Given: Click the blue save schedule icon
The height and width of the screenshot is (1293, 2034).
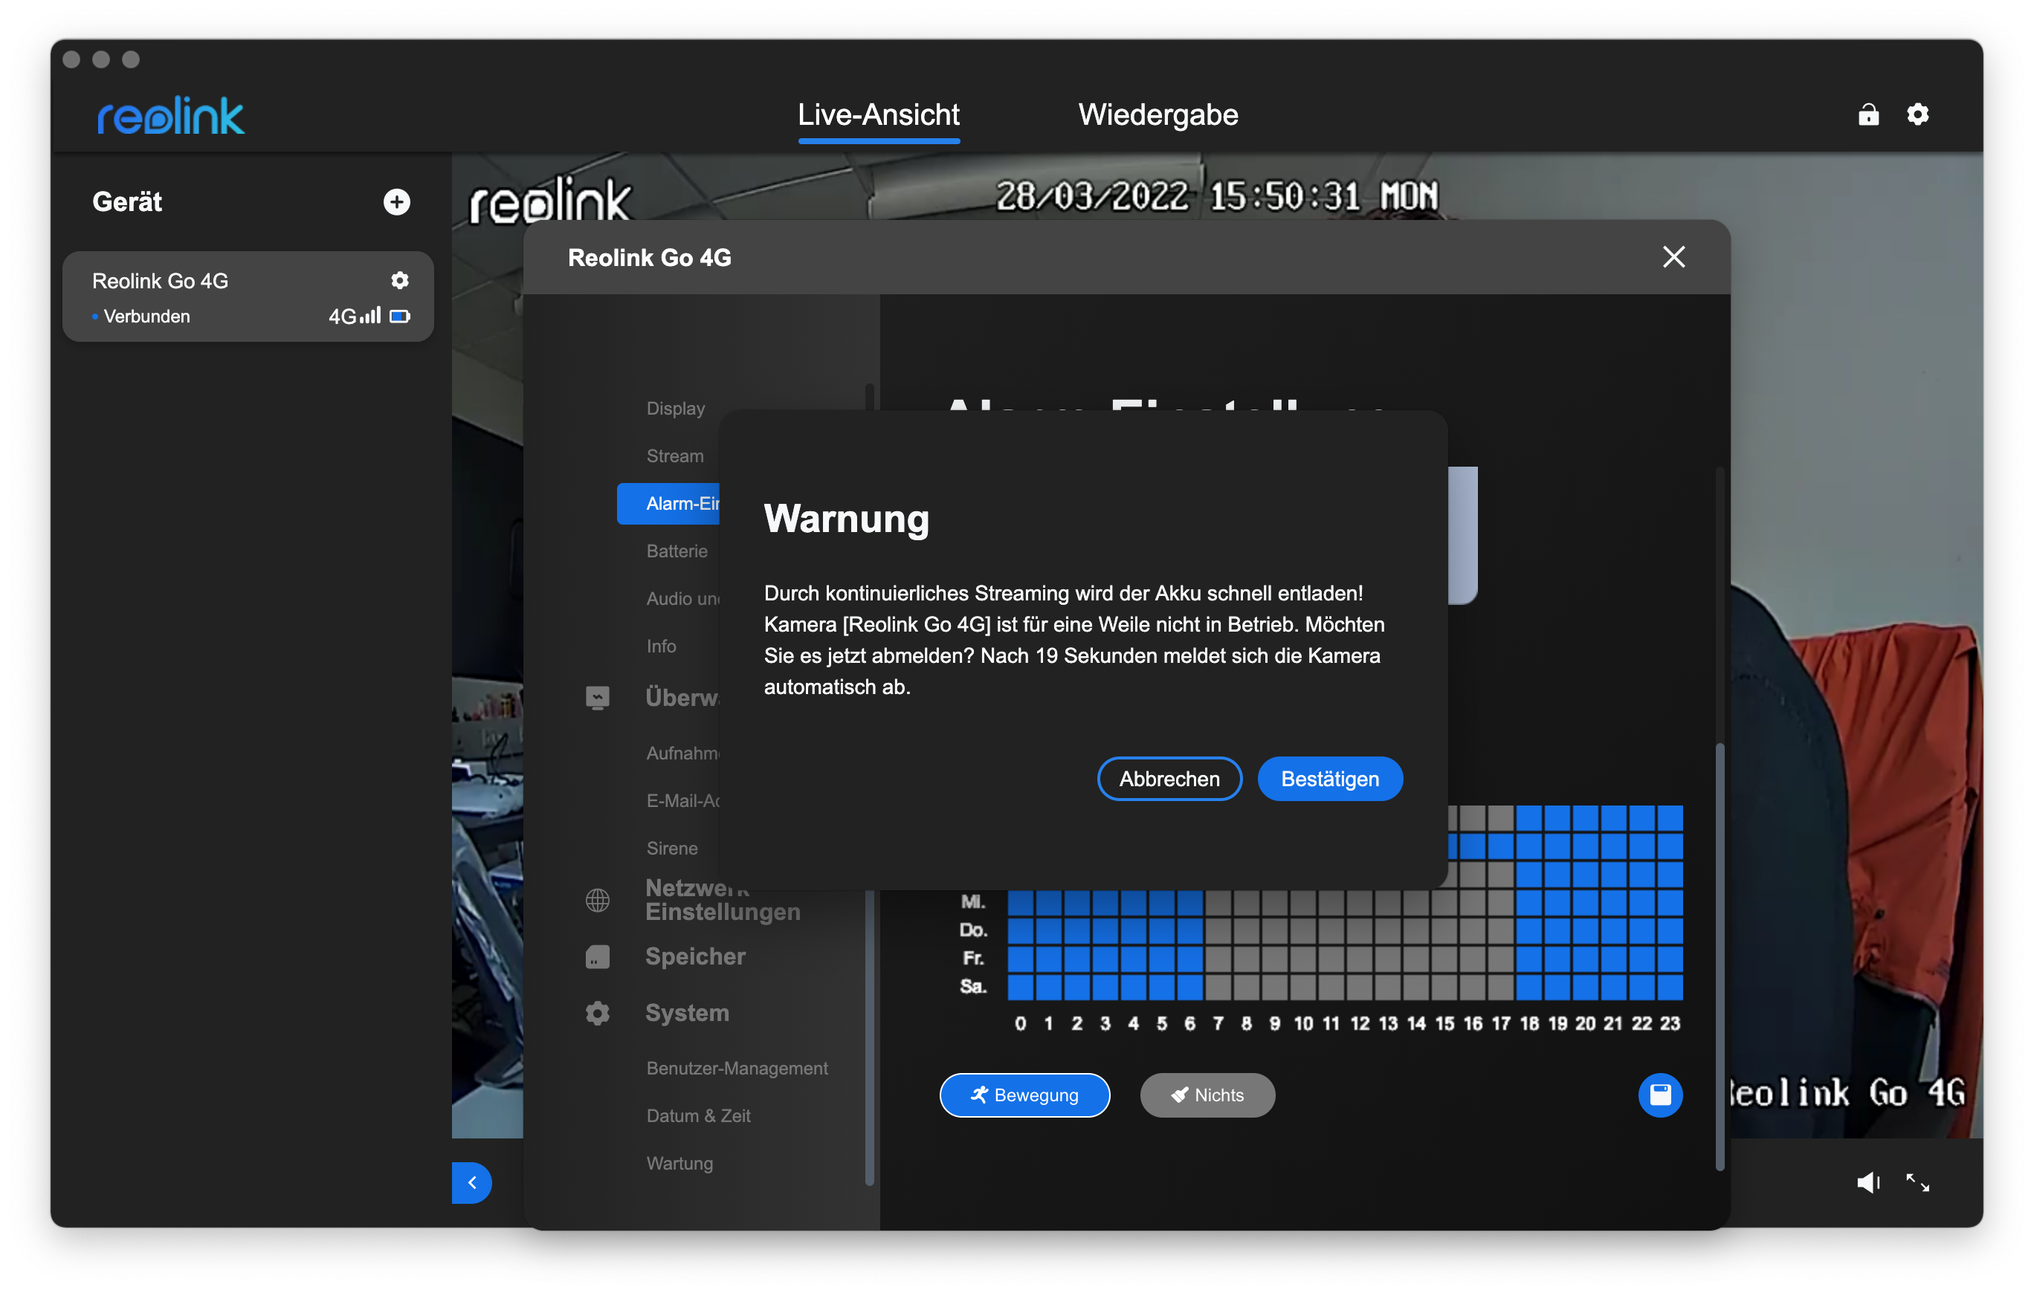Looking at the screenshot, I should click(1660, 1095).
